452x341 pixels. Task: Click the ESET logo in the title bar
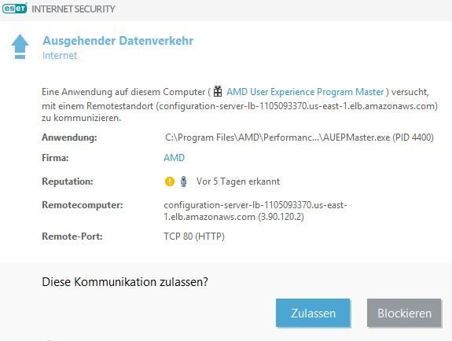(x=14, y=8)
